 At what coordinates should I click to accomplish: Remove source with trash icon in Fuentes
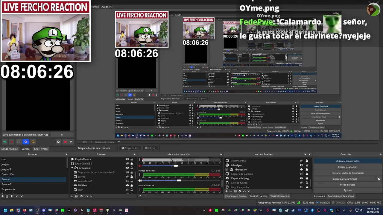(x=76, y=196)
